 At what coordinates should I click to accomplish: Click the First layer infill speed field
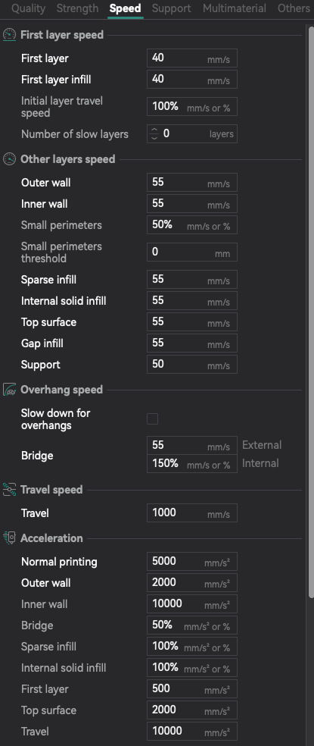coord(192,79)
